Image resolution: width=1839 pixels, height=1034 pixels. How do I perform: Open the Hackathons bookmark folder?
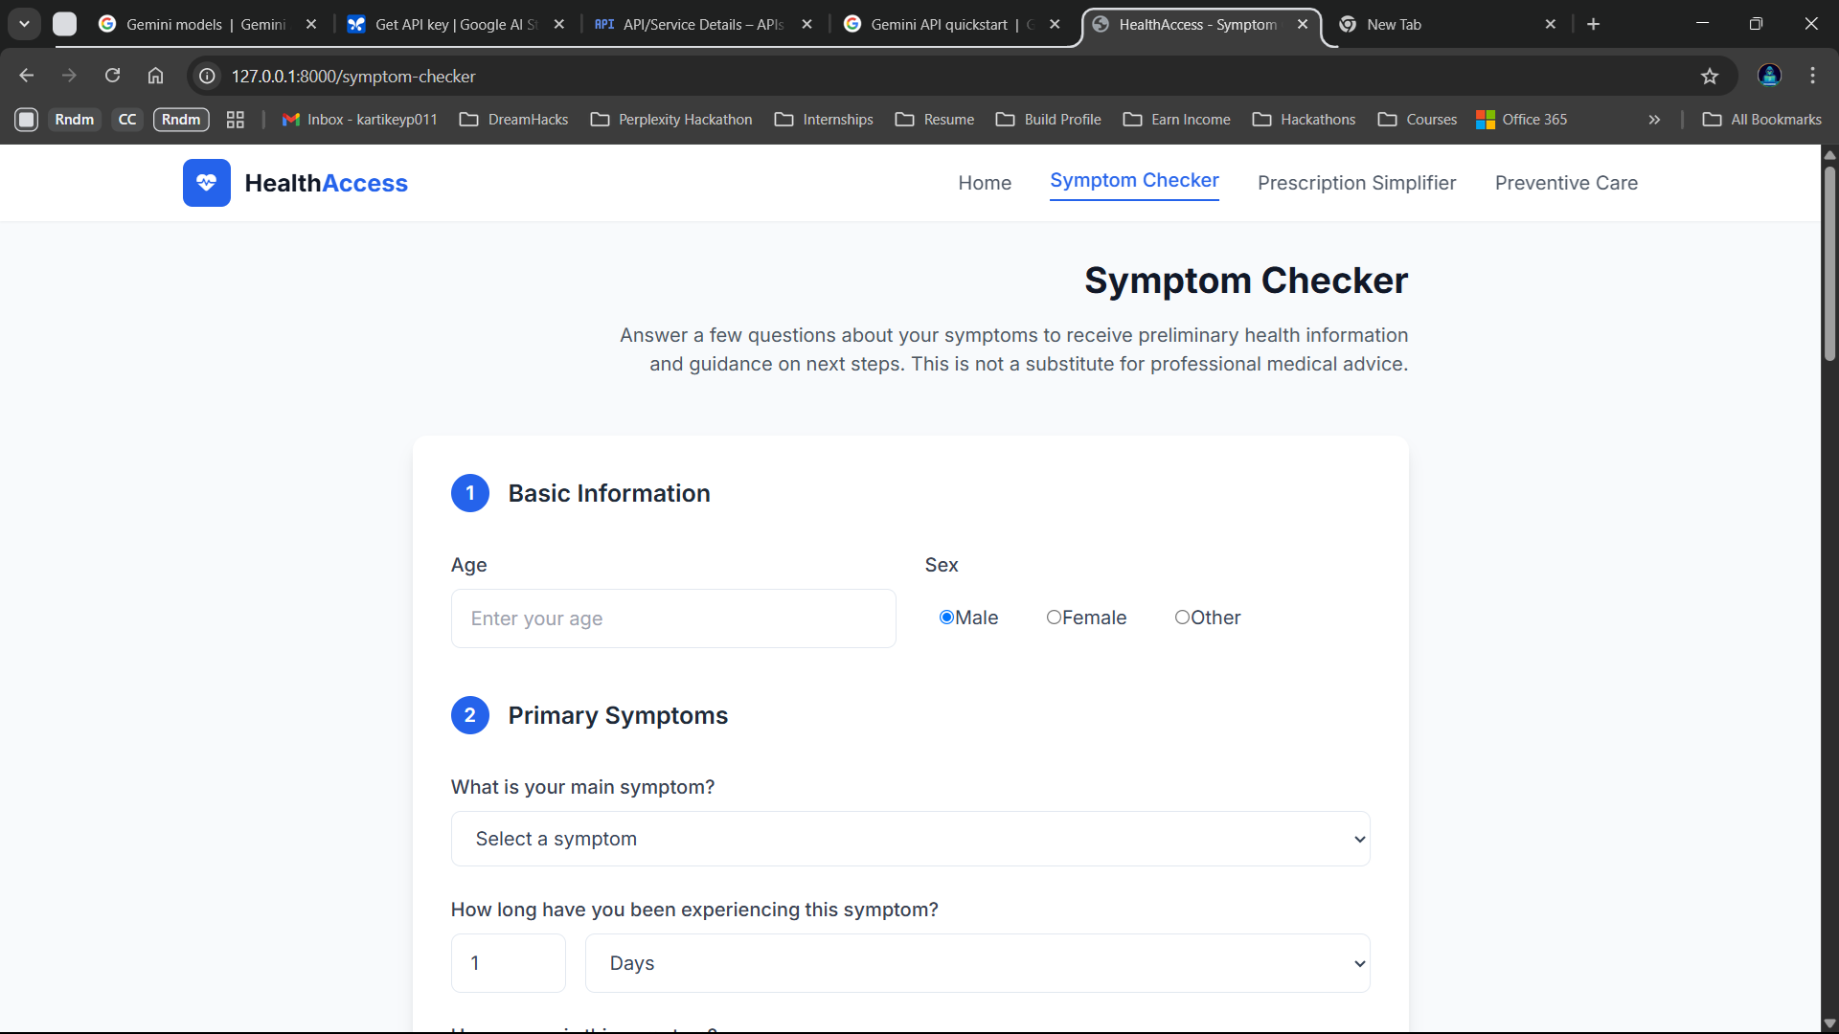(x=1305, y=120)
